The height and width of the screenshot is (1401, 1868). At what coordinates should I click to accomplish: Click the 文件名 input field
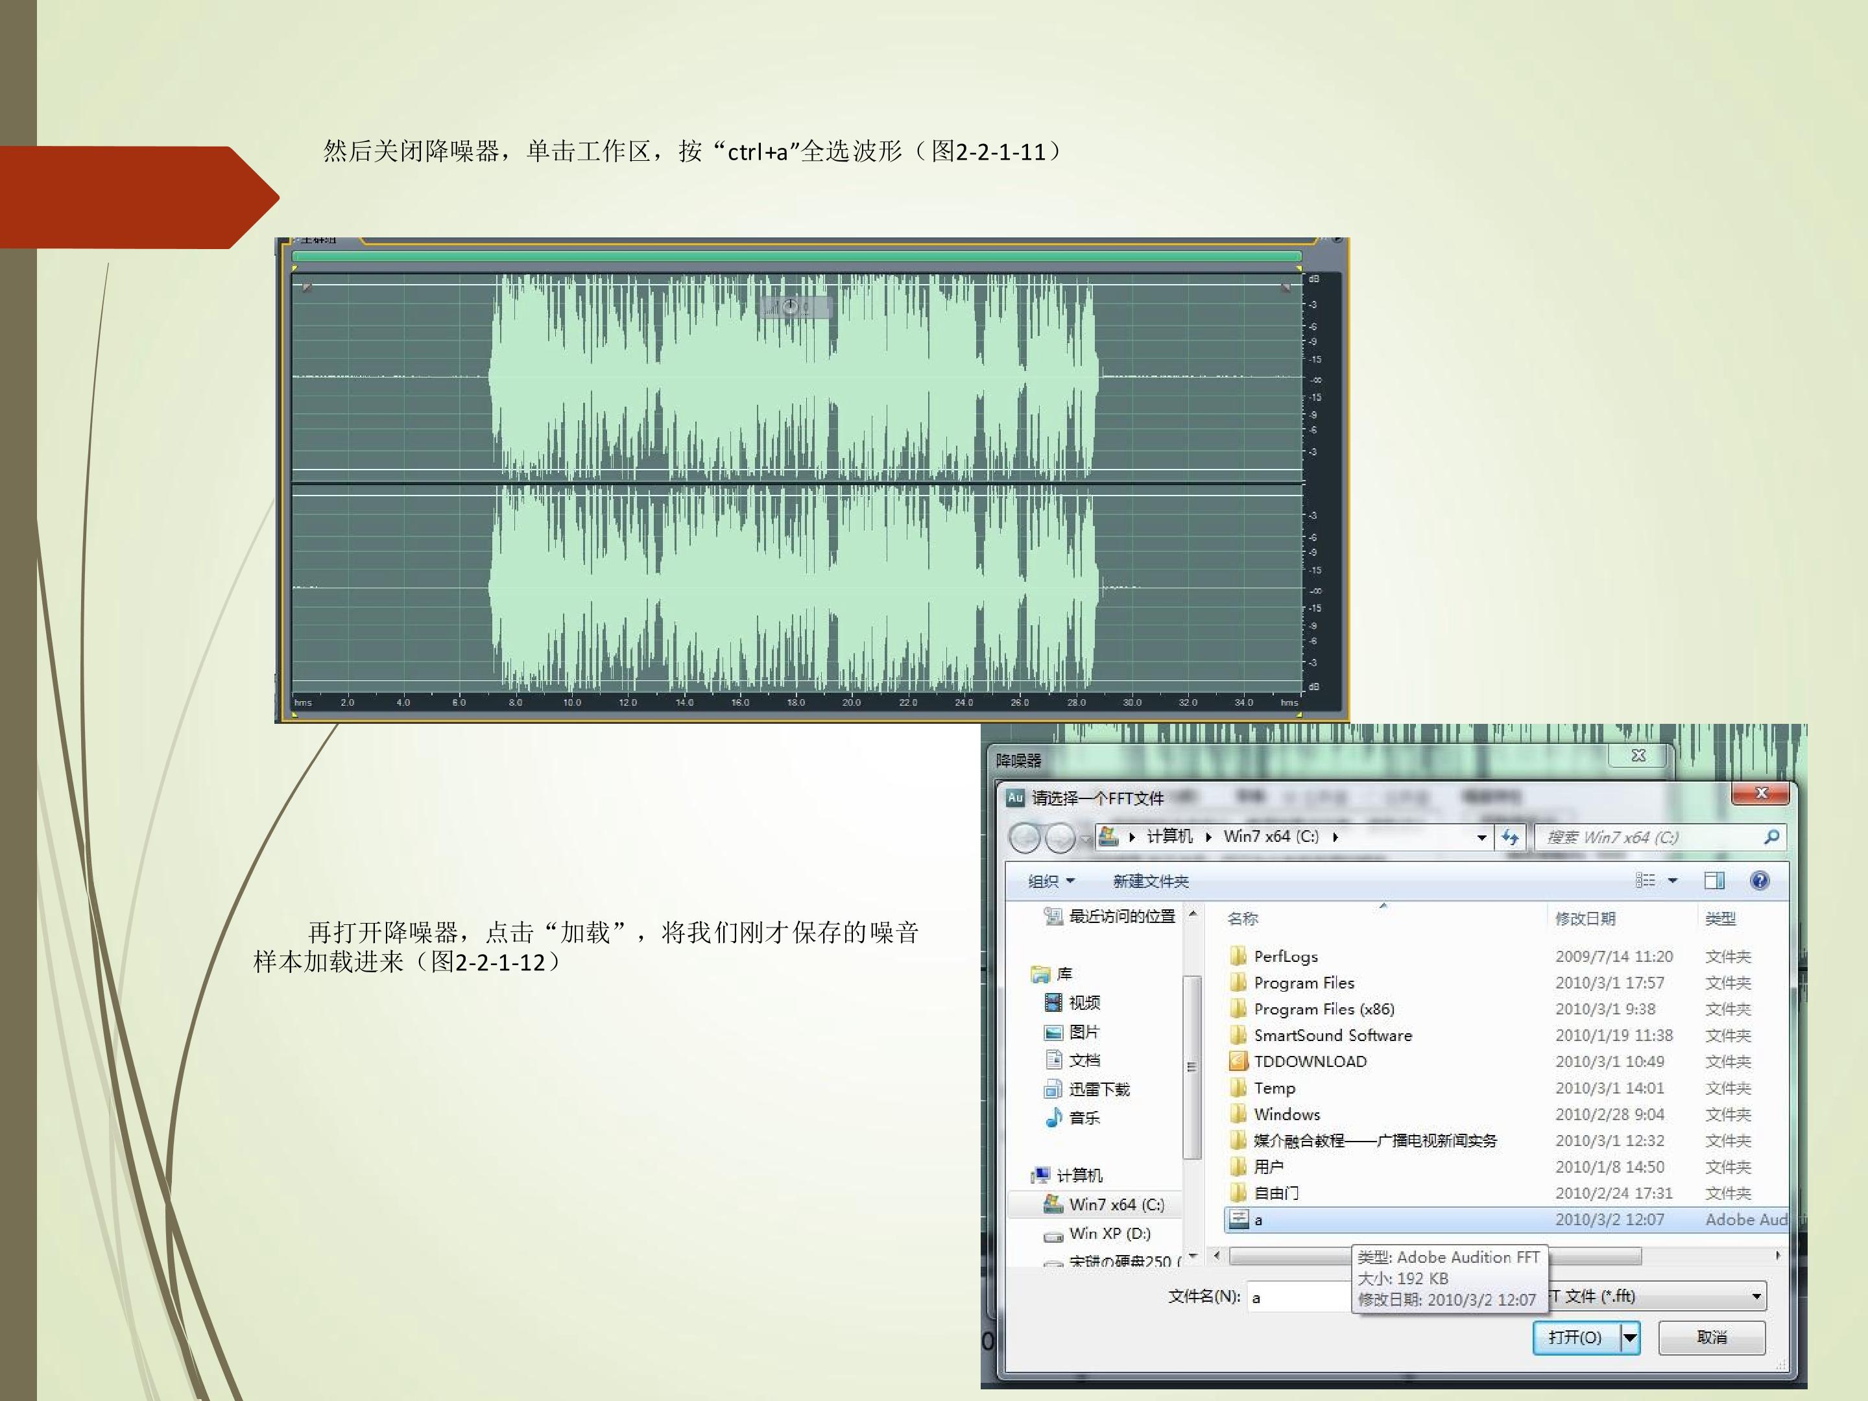coord(1299,1297)
